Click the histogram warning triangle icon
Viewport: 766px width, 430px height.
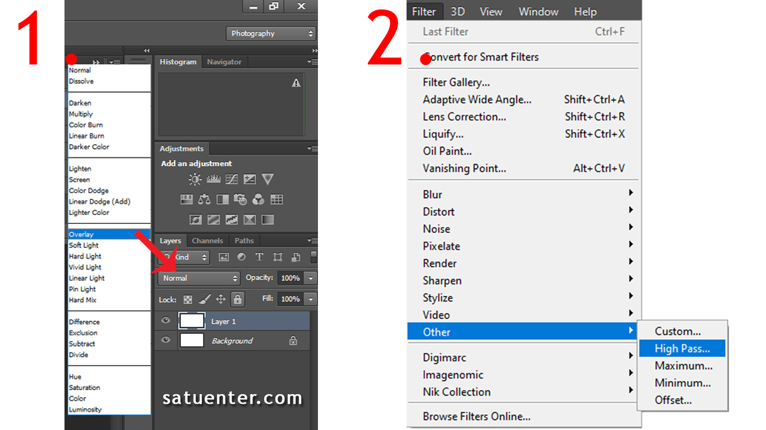(x=296, y=83)
